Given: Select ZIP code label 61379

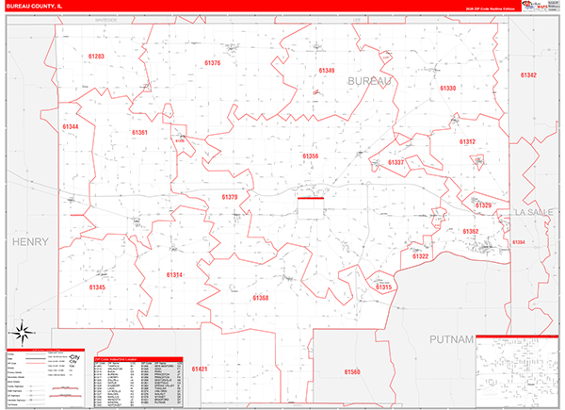Looking at the screenshot, I should [x=230, y=197].
